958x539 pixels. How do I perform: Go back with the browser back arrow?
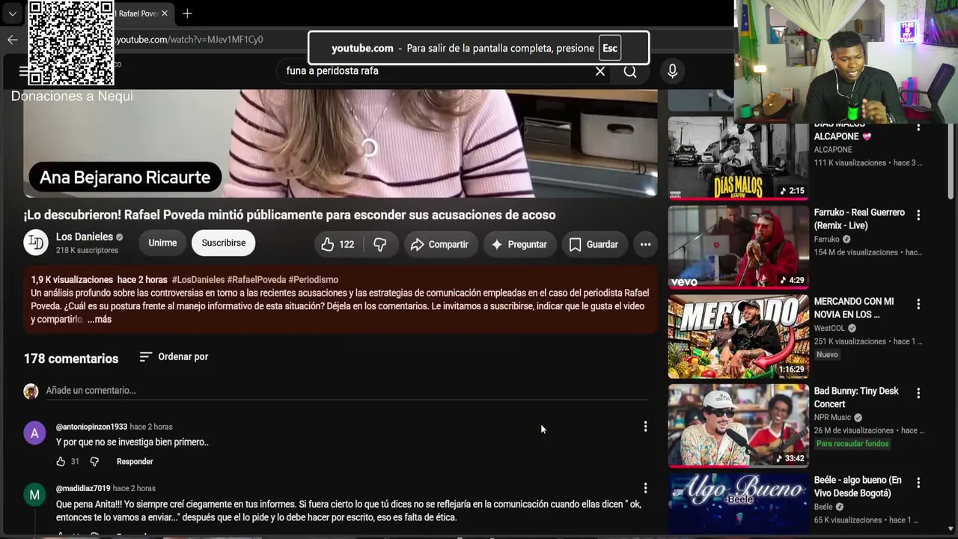[x=12, y=40]
